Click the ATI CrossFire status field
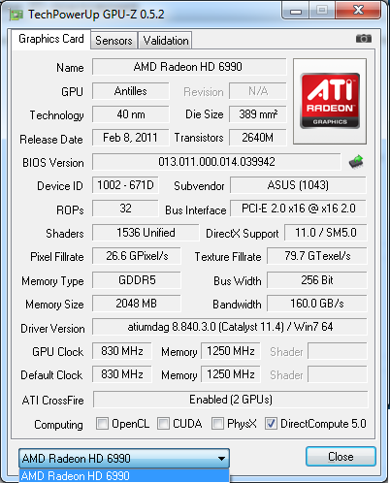390x483 pixels. click(x=230, y=400)
